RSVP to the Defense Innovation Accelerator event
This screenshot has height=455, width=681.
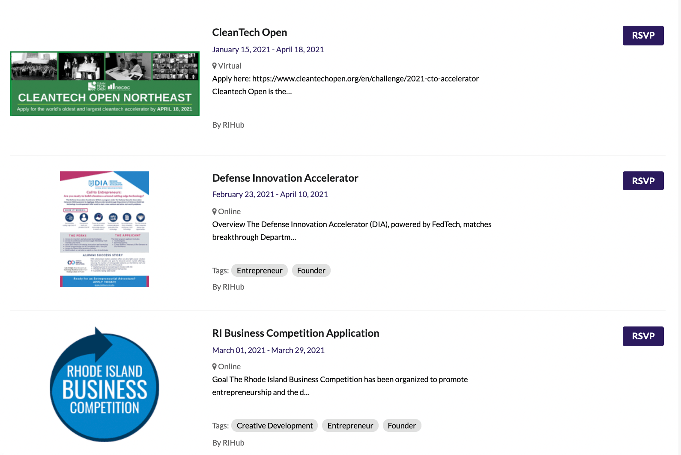pyautogui.click(x=643, y=181)
